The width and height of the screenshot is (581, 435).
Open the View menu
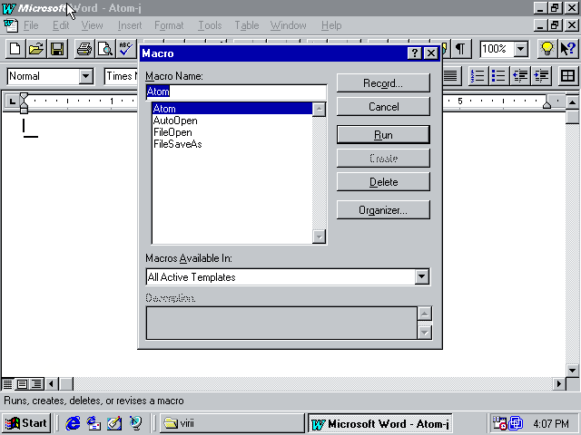pyautogui.click(x=93, y=25)
